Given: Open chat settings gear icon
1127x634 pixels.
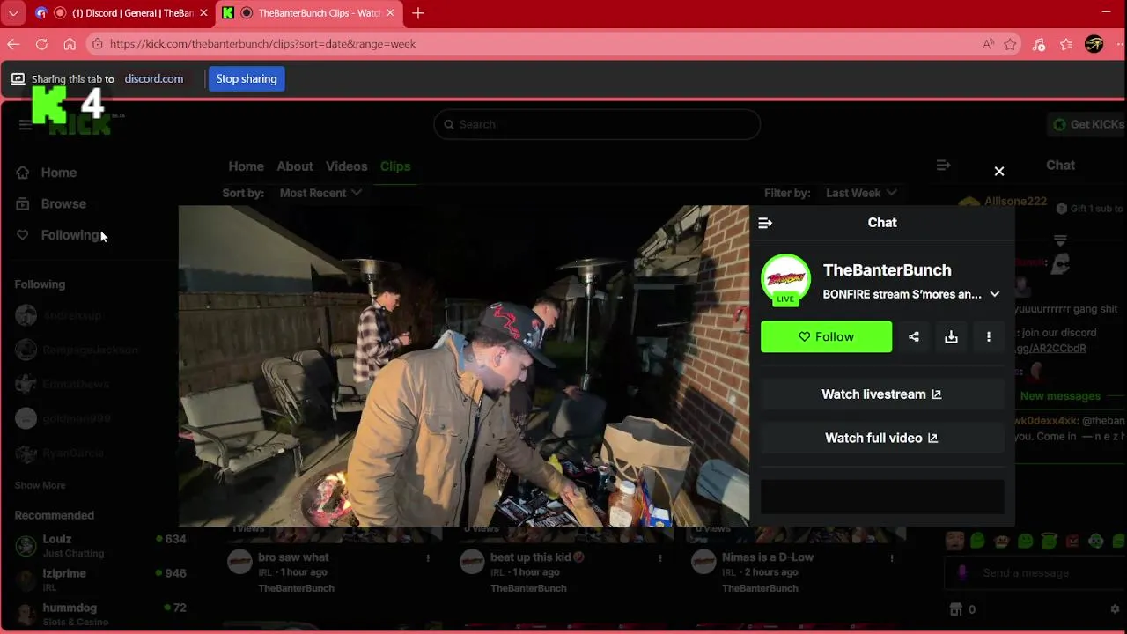Looking at the screenshot, I should pos(1115,609).
